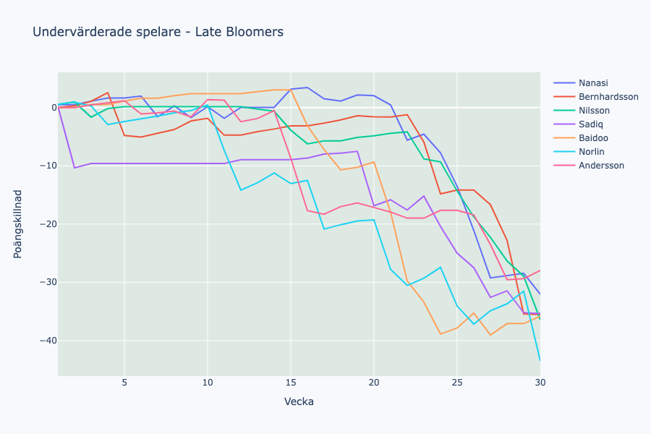
Task: Select the chart title Undervärderade spelare - Late Bloomers
Action: click(158, 32)
